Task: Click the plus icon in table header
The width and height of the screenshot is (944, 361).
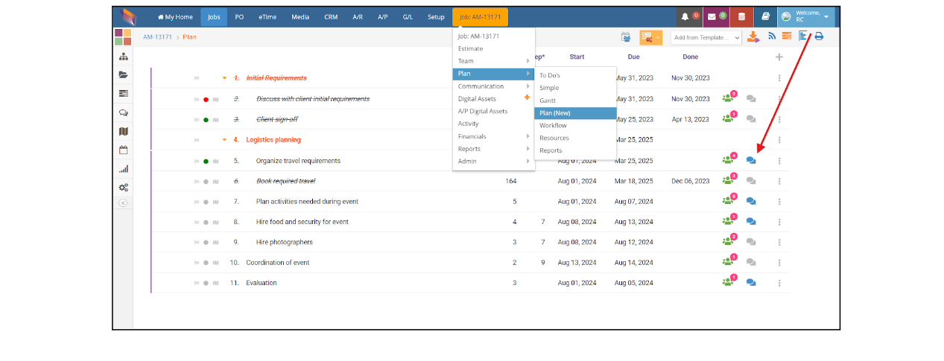Action: click(x=779, y=57)
